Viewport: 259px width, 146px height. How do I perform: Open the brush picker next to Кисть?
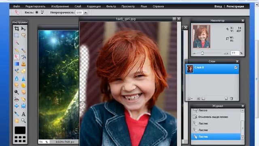point(42,13)
